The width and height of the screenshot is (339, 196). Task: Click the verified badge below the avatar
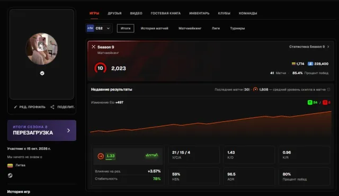(x=42, y=73)
